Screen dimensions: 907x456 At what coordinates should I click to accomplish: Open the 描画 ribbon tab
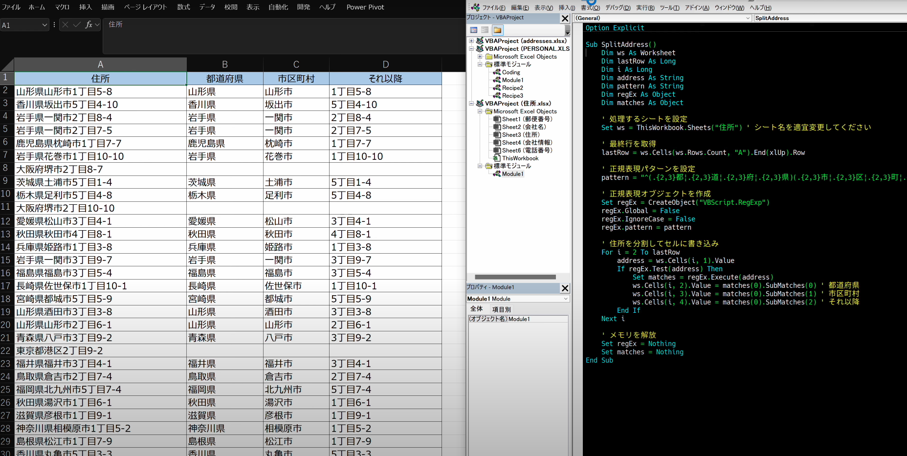pos(108,7)
